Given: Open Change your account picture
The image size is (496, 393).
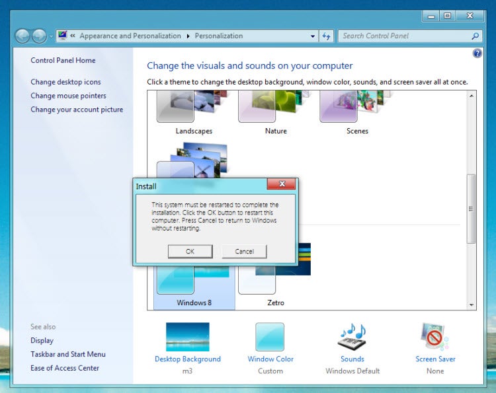Looking at the screenshot, I should [x=77, y=110].
